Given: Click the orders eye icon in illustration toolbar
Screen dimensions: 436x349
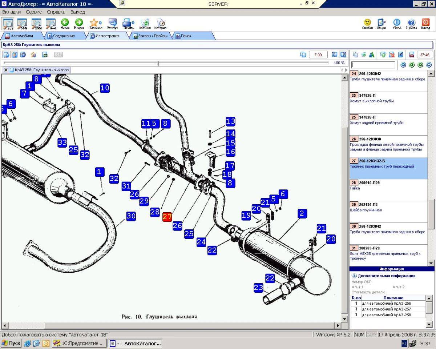Looking at the screenshot, I should [x=45, y=55].
